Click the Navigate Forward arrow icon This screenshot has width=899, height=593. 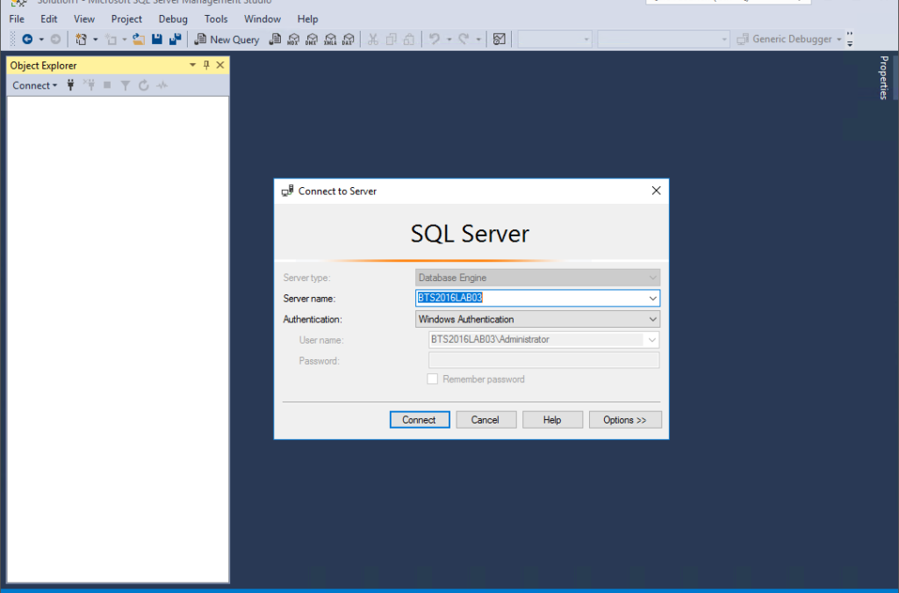point(55,39)
